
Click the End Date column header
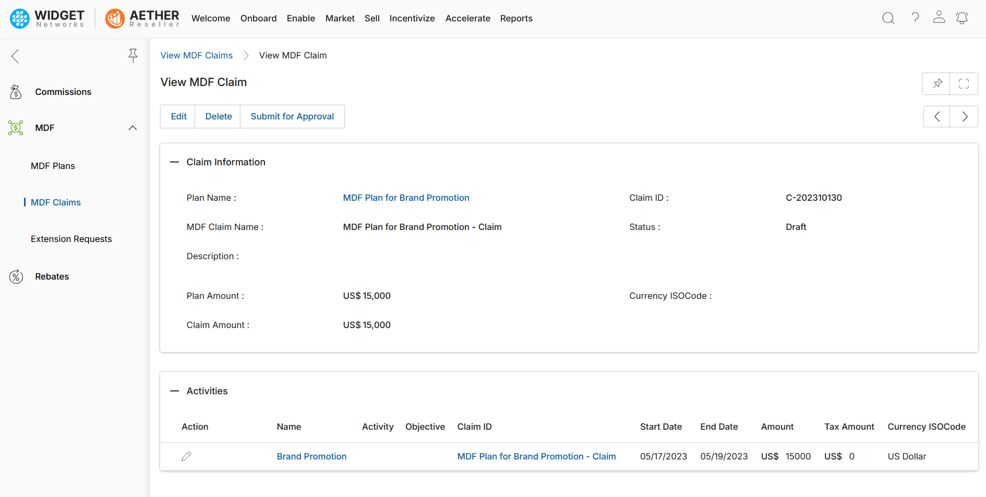pos(719,427)
